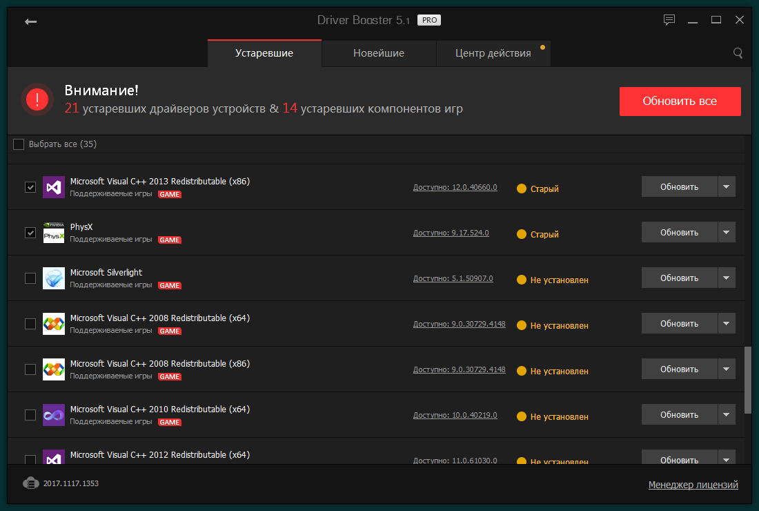The image size is (759, 511).
Task: Open the 'Центр действия' tab
Action: [493, 53]
